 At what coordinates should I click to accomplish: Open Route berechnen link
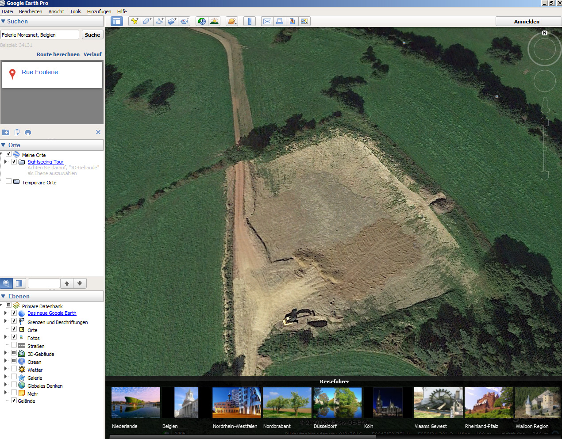[58, 54]
